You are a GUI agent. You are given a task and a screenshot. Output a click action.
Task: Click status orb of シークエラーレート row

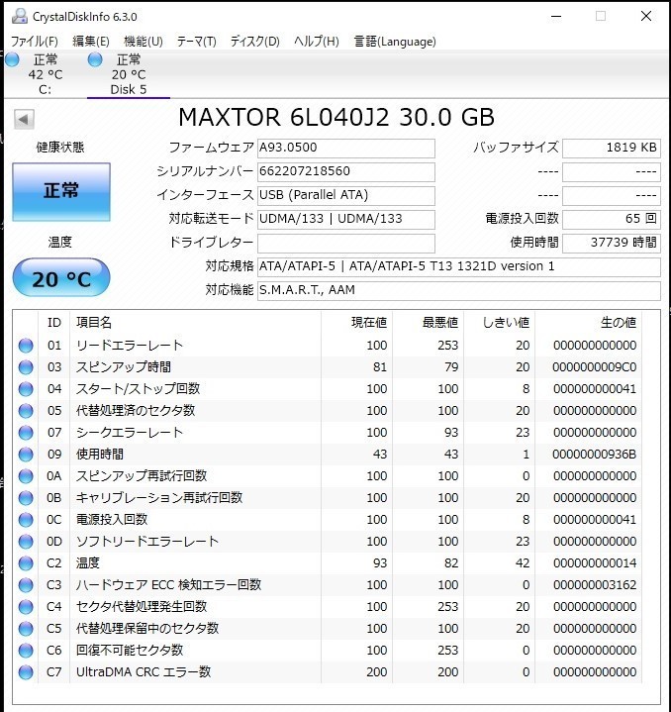point(26,433)
